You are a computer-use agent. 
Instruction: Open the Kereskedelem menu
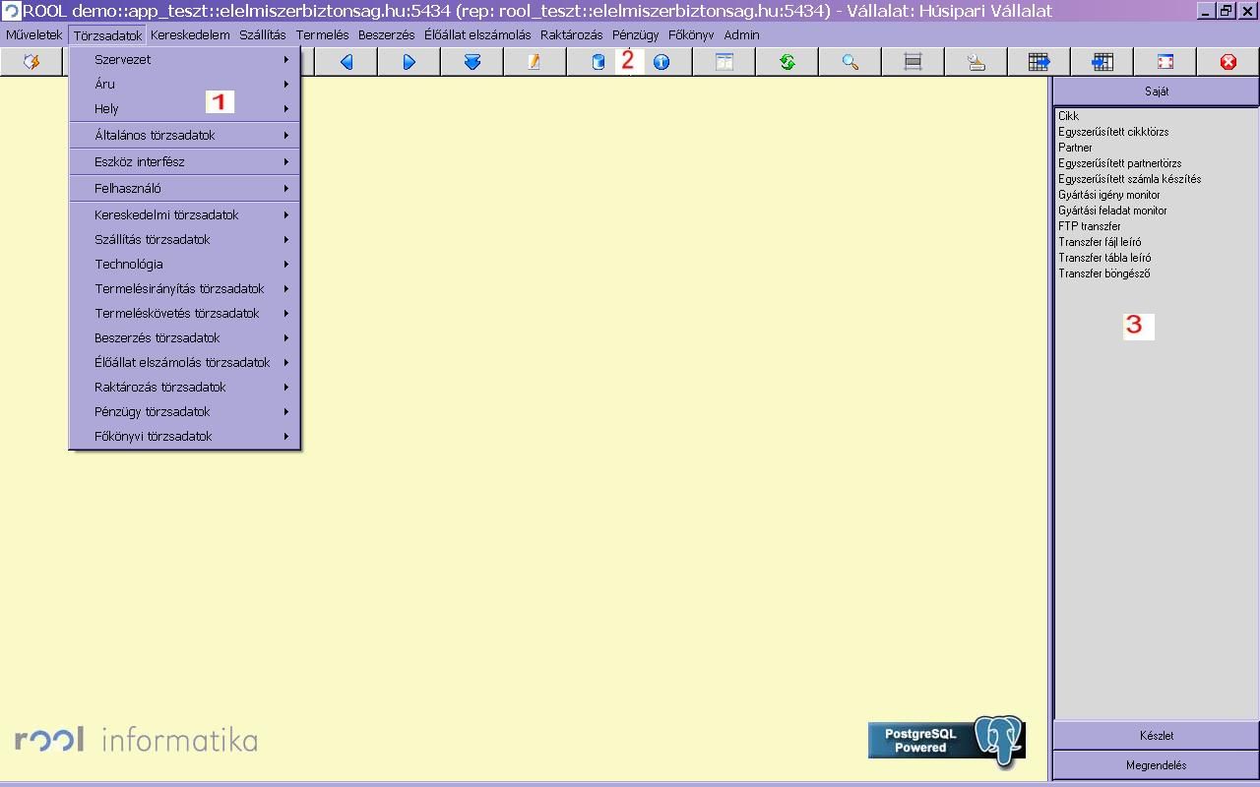point(190,34)
